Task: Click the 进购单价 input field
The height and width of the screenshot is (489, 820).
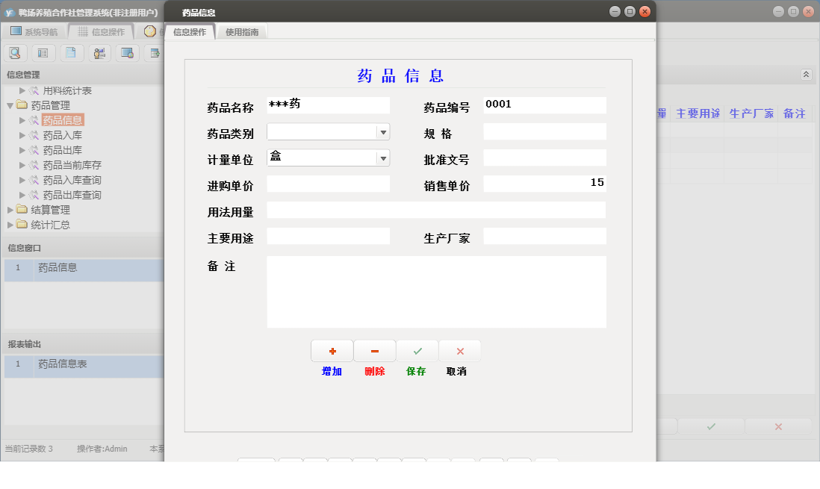Action: click(x=329, y=183)
